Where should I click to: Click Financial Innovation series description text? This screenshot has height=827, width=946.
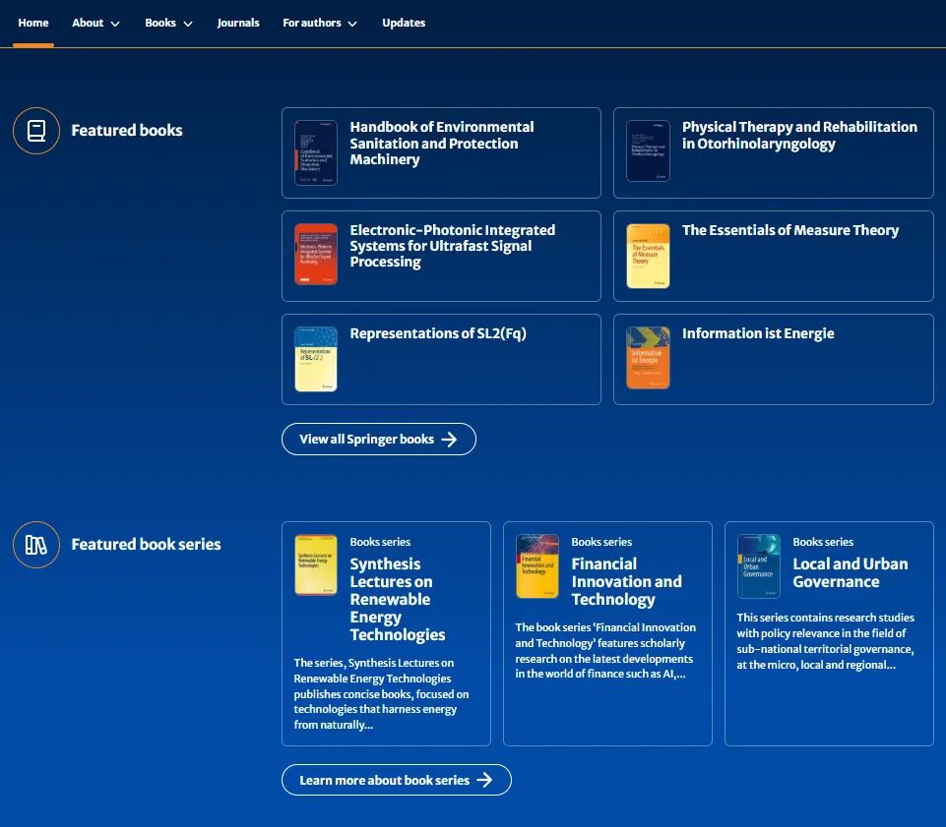(x=605, y=651)
